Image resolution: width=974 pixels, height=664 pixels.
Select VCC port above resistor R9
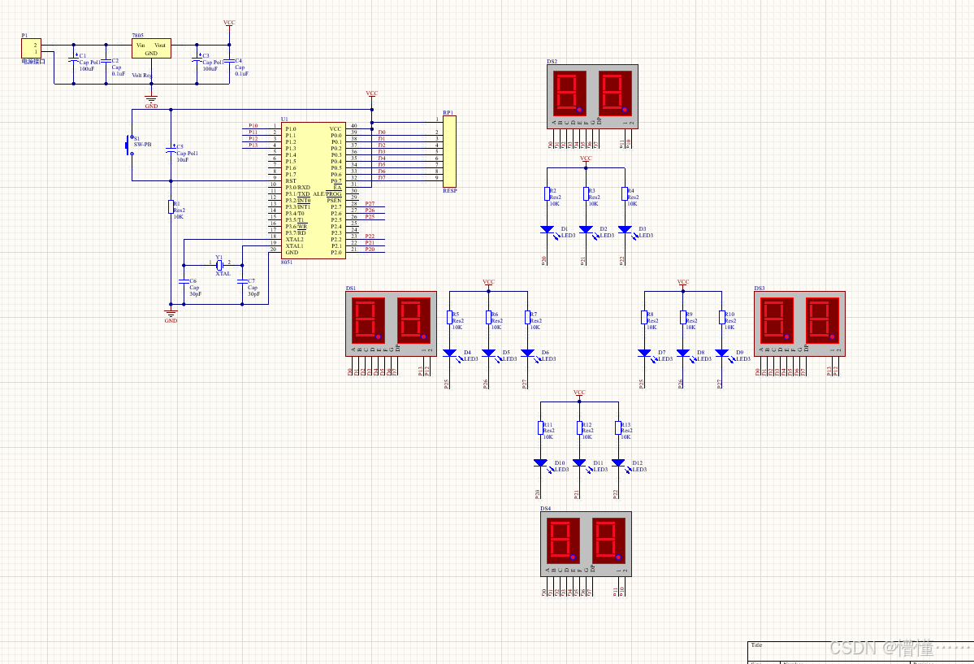683,284
